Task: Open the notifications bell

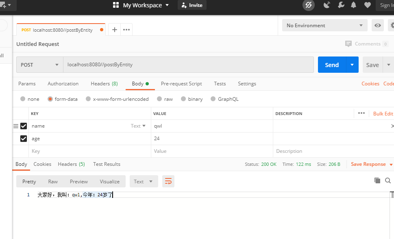Action: (354, 5)
